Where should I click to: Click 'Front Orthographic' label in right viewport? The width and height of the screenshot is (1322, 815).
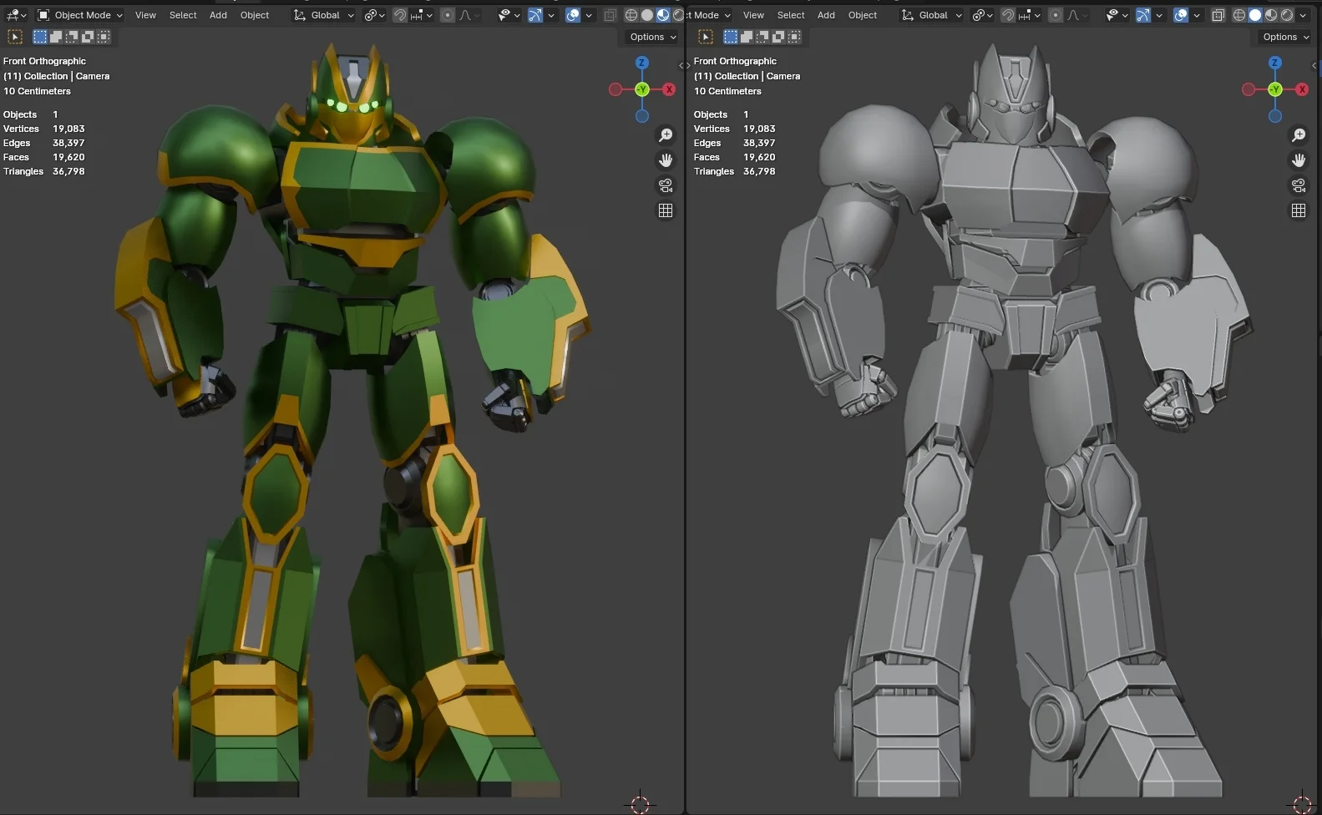pos(735,61)
